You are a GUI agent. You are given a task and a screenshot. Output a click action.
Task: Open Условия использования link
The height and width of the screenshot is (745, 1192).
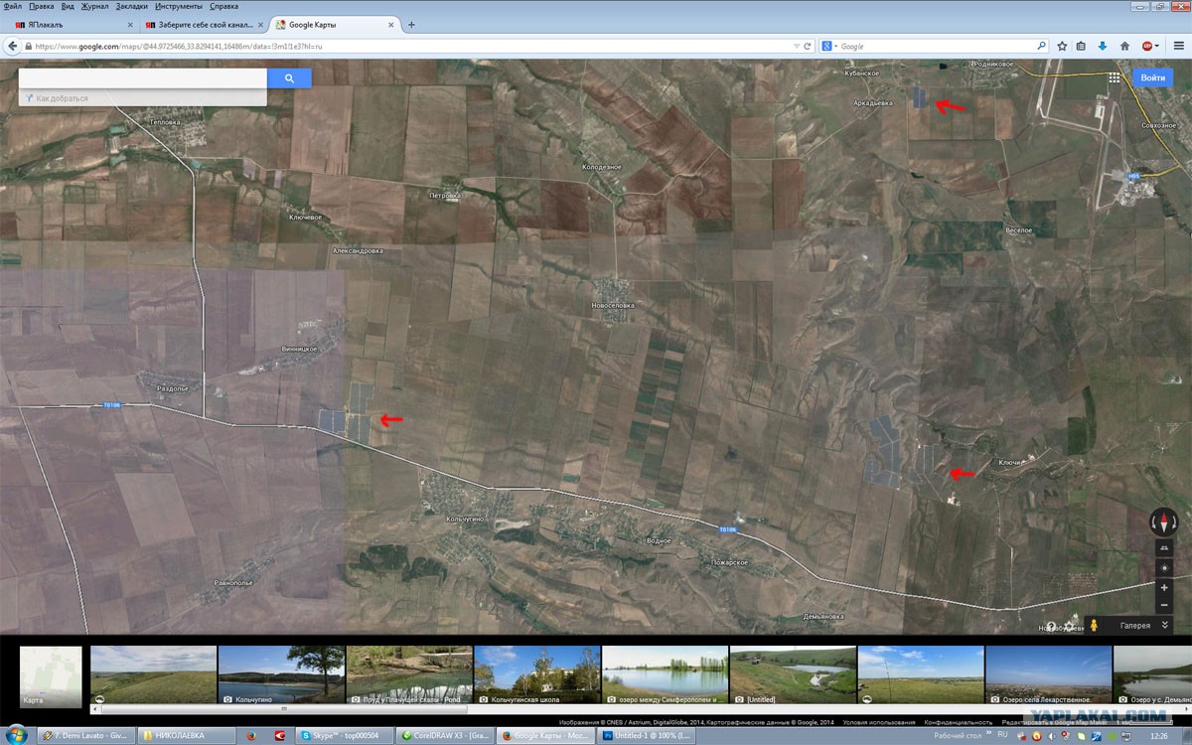(878, 722)
